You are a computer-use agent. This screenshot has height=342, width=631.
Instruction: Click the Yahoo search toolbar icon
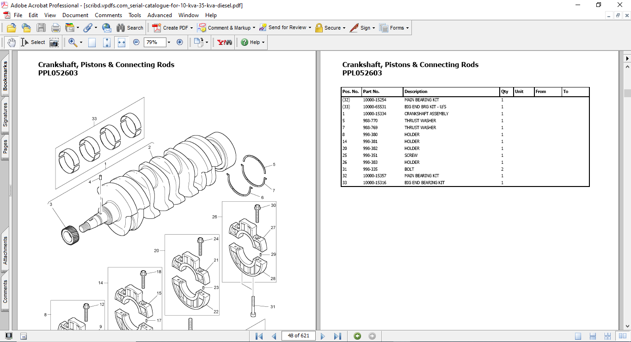(225, 42)
